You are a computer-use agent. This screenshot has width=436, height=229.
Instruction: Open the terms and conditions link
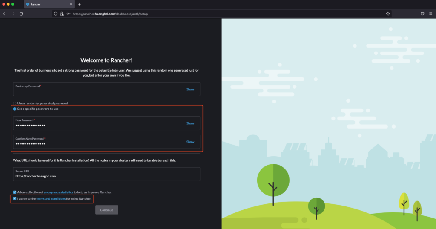(x=51, y=198)
